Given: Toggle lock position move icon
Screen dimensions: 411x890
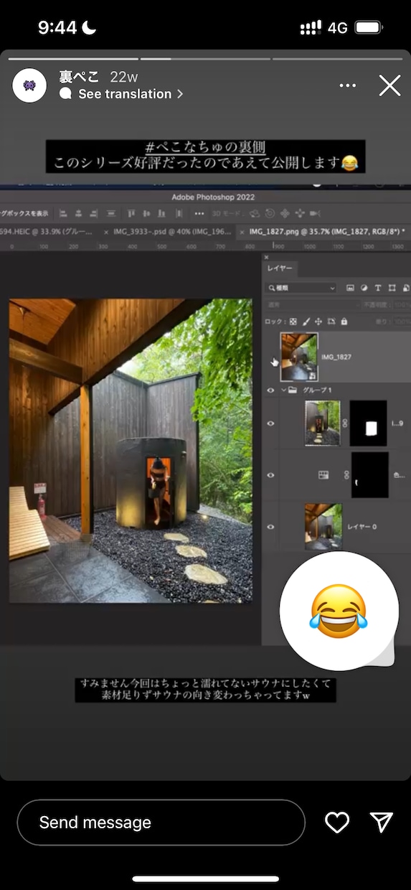Looking at the screenshot, I should coord(318,322).
